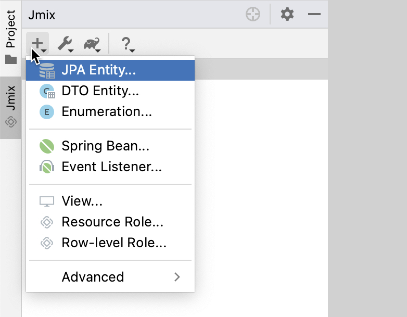This screenshot has height=317, width=407.
Task: Open the Gradle elephant dropdown
Action: [92, 43]
